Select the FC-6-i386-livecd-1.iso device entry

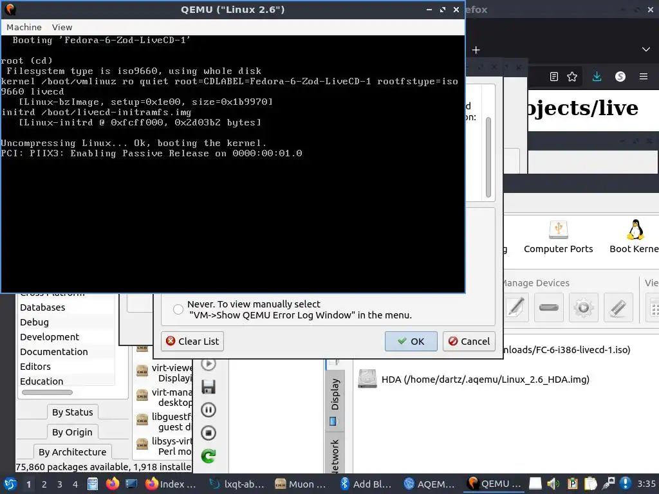566,350
